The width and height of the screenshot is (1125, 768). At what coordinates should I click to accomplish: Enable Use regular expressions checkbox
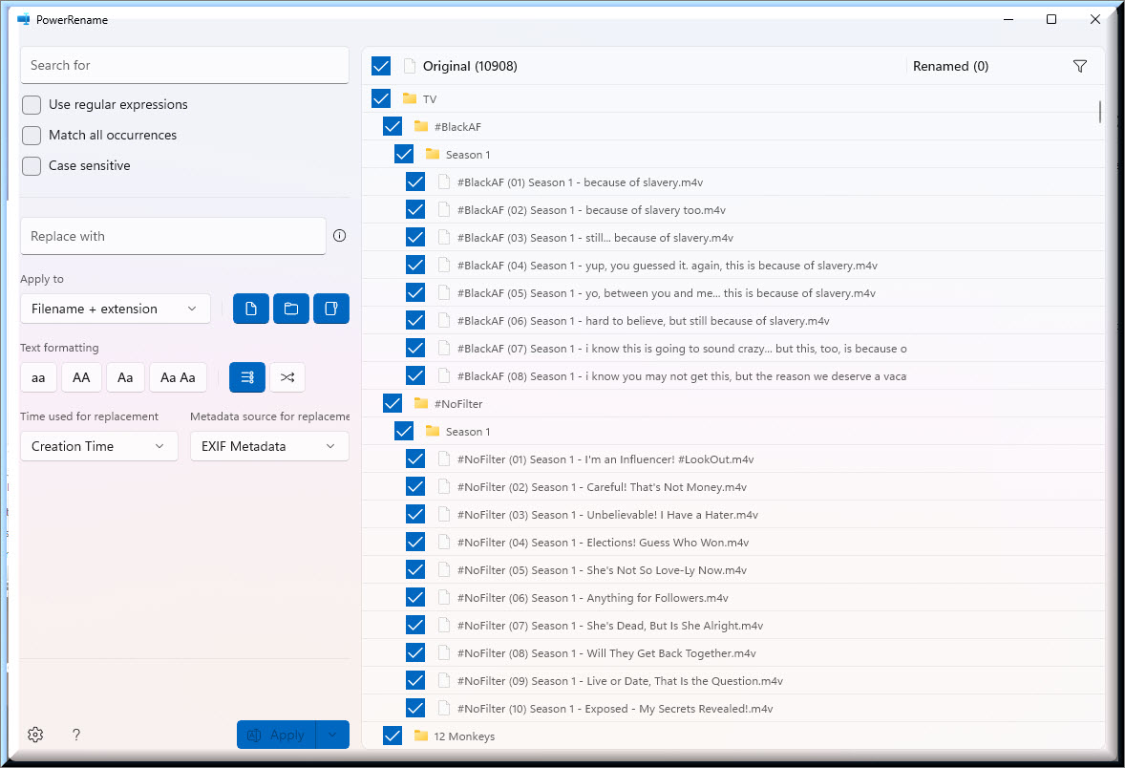[32, 105]
